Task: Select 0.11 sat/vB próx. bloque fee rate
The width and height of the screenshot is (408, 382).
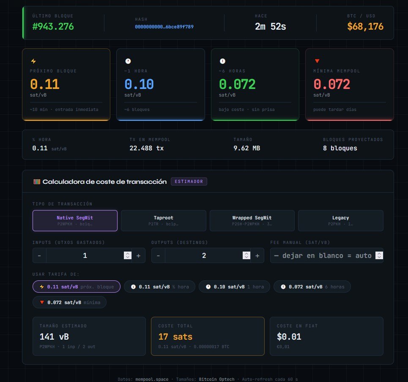Action: pyautogui.click(x=77, y=287)
